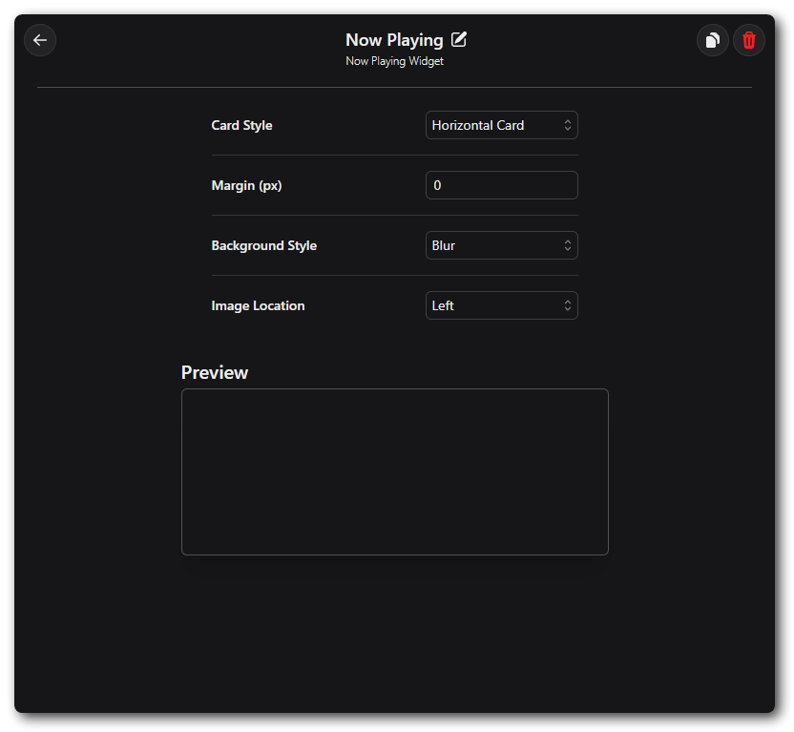Screen dimensions: 794x732
Task: Click the Preview heading
Action: [215, 372]
